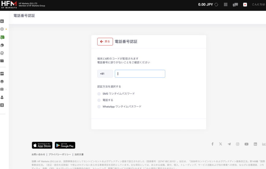Refresh the 0.00 JPY balance

216,5
